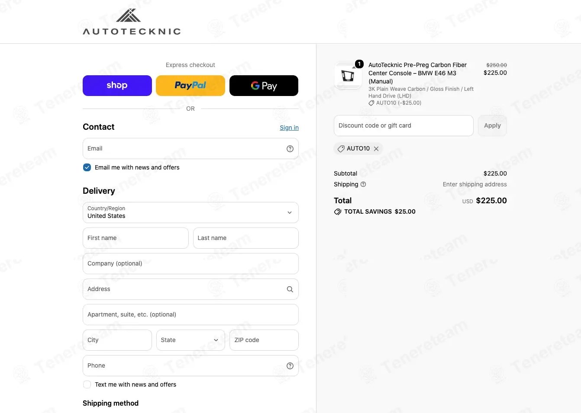Select the Apartment, suite, etc. field
The width and height of the screenshot is (581, 413).
click(x=190, y=314)
